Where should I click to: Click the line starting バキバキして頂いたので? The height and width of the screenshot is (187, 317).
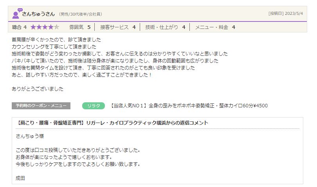pyautogui.click(x=115, y=61)
